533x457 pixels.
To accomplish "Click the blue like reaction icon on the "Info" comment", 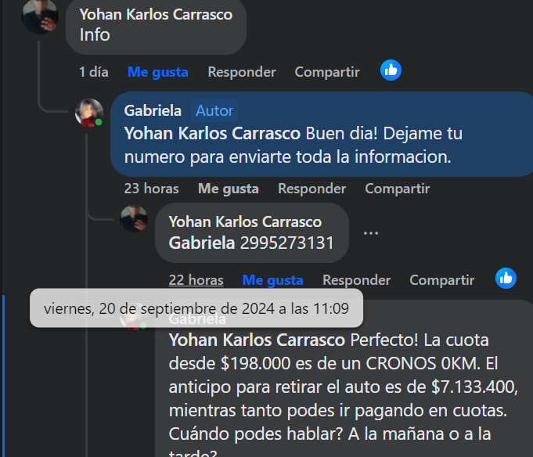I will click(391, 70).
